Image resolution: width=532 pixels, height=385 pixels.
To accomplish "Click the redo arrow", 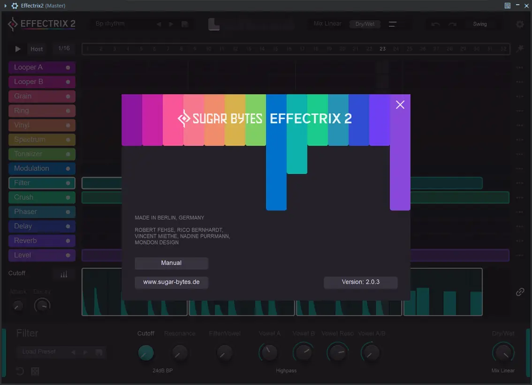I will (452, 24).
